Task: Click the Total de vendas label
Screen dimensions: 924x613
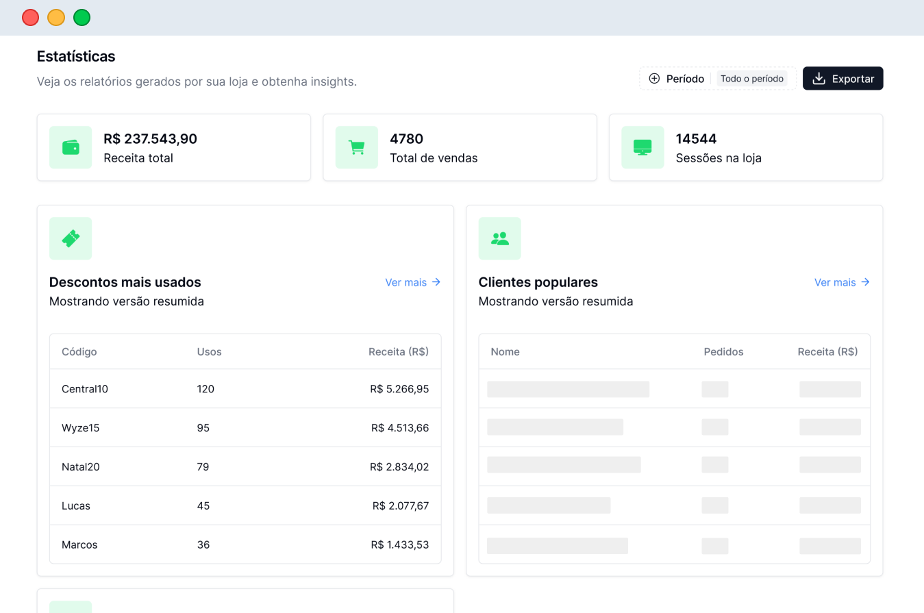Action: tap(434, 158)
